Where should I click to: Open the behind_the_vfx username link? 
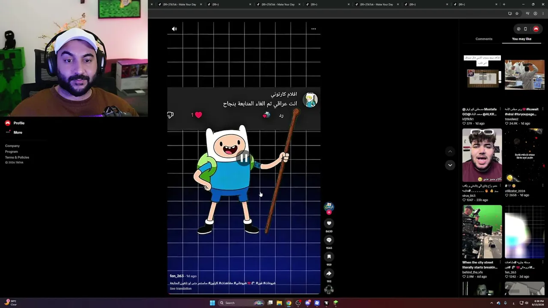473,272
